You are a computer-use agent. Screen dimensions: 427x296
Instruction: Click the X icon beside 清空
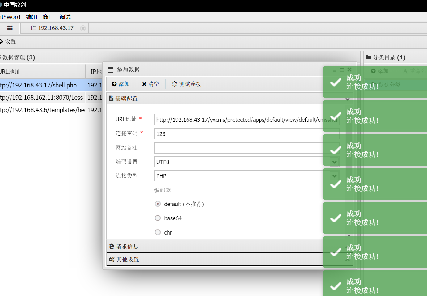coord(144,84)
